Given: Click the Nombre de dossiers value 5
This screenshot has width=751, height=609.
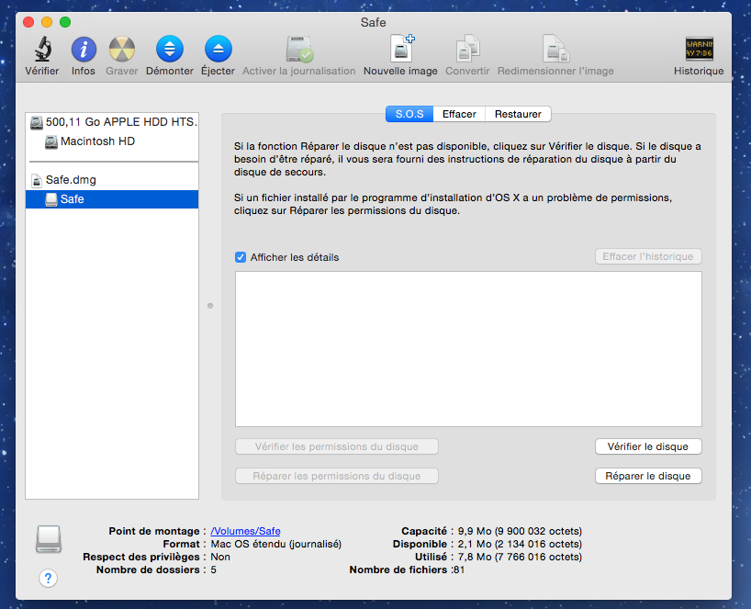Looking at the screenshot, I should pyautogui.click(x=214, y=570).
